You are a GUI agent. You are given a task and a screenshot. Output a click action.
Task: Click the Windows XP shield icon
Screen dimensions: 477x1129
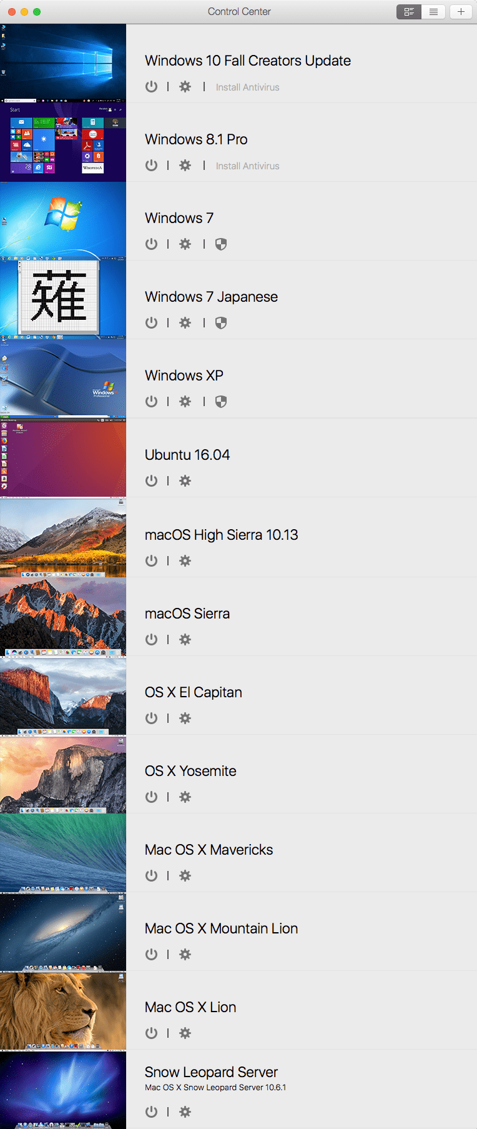click(221, 402)
